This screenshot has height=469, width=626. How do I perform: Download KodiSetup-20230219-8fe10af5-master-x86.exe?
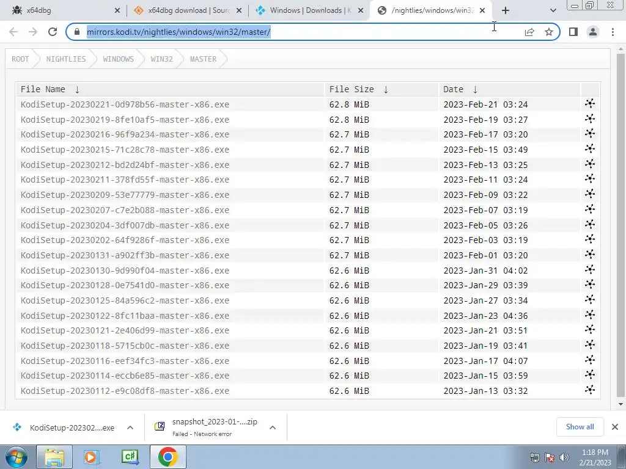125,120
